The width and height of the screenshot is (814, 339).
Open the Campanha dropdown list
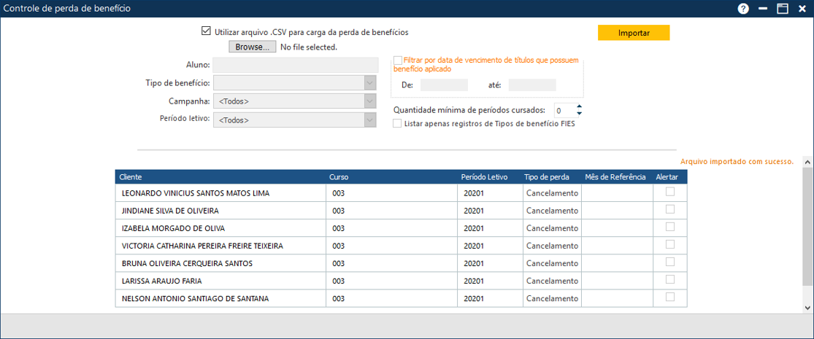click(369, 101)
